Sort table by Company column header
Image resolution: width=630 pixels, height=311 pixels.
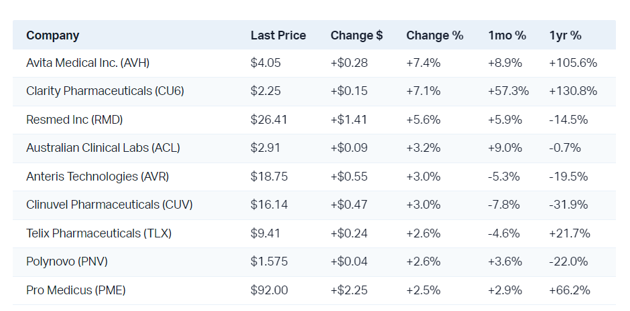point(52,35)
